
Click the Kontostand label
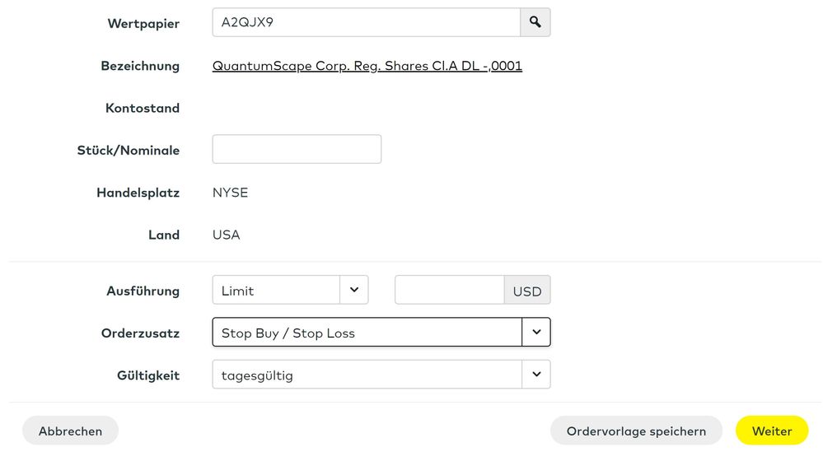click(x=143, y=108)
